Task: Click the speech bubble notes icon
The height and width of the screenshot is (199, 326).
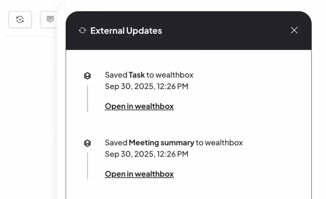Action: point(50,20)
